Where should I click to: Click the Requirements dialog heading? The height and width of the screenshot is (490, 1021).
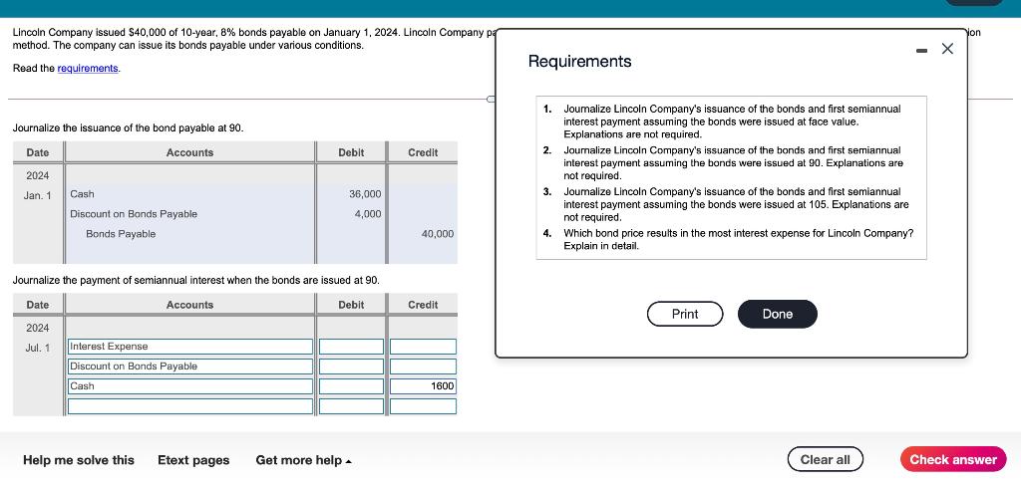[579, 61]
